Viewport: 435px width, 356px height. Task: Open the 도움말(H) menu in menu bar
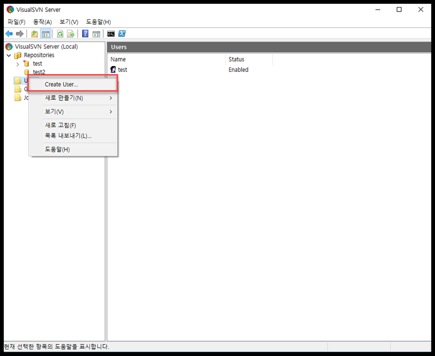99,22
